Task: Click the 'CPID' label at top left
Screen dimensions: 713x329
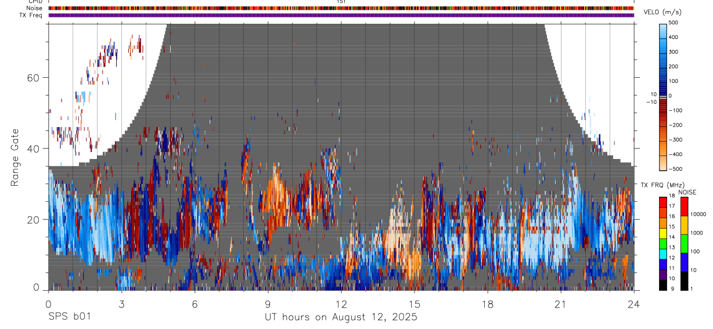Action: [x=35, y=2]
